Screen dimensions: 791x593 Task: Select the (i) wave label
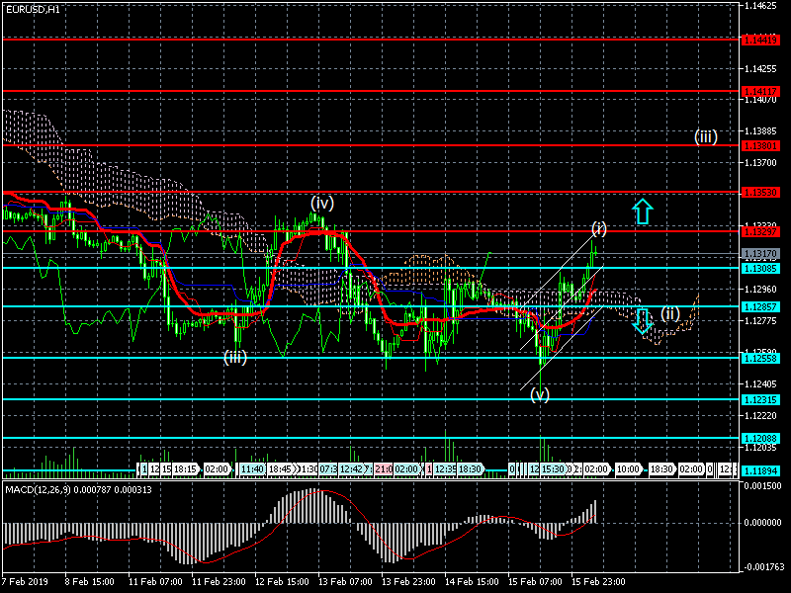click(x=599, y=228)
